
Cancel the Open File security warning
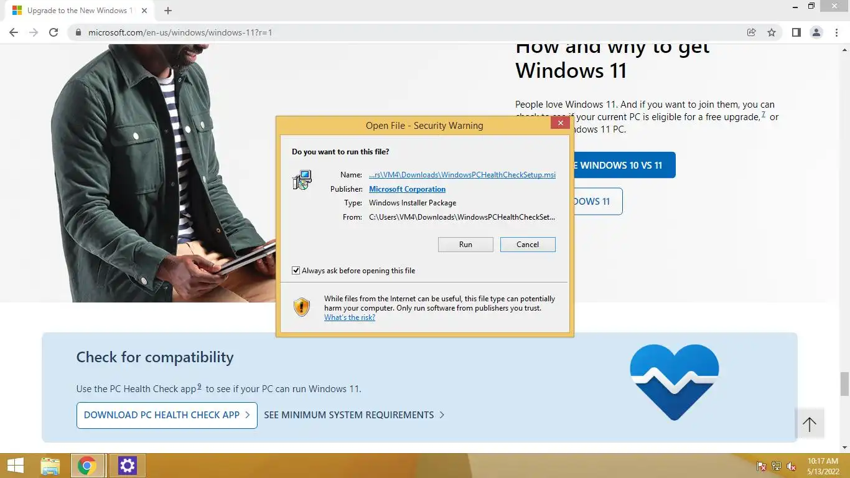click(x=528, y=245)
